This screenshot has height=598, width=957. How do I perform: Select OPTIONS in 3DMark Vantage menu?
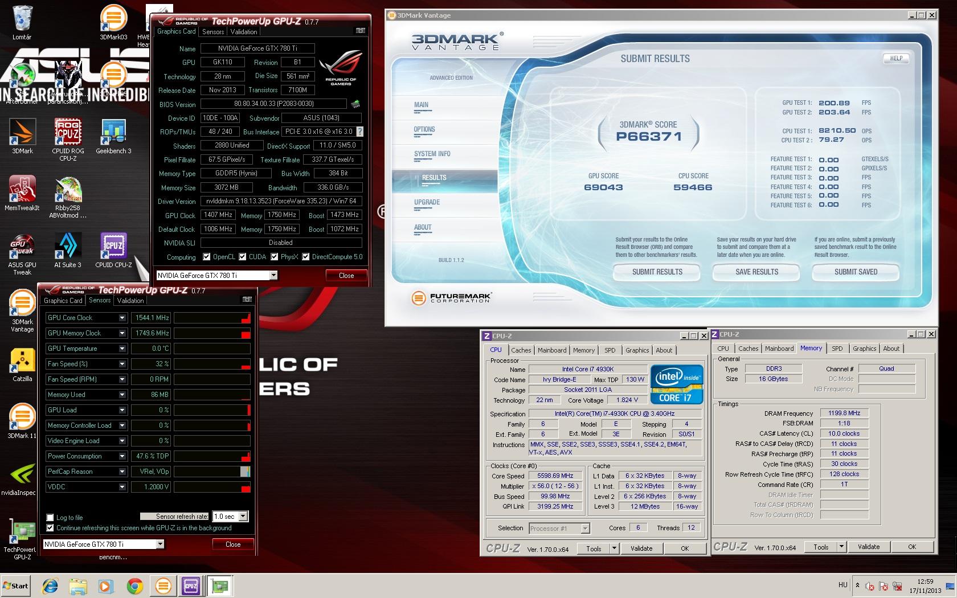[424, 130]
